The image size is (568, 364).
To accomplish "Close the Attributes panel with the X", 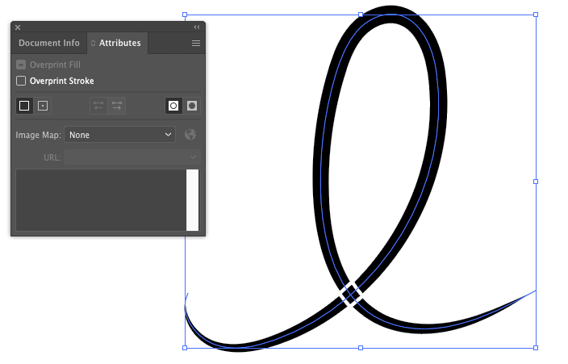I will [18, 27].
